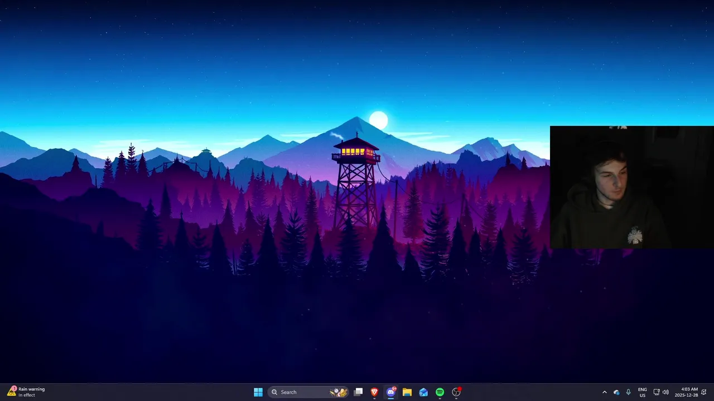714x401 pixels.
Task: Open File Explorer from the taskbar
Action: click(407, 392)
